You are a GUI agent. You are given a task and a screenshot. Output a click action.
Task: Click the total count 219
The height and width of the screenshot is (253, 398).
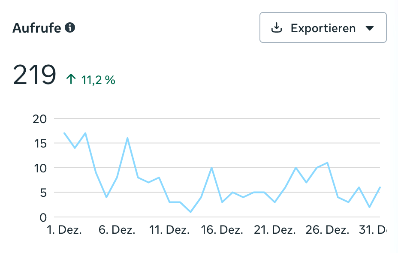35,75
